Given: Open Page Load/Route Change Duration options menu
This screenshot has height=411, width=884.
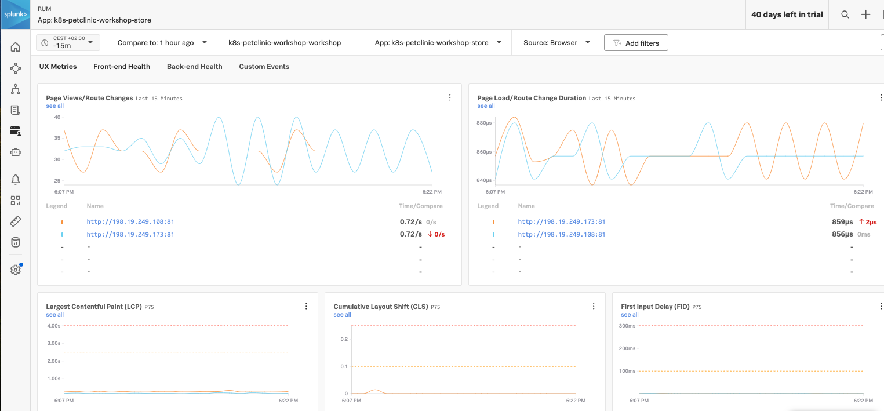Looking at the screenshot, I should point(881,98).
